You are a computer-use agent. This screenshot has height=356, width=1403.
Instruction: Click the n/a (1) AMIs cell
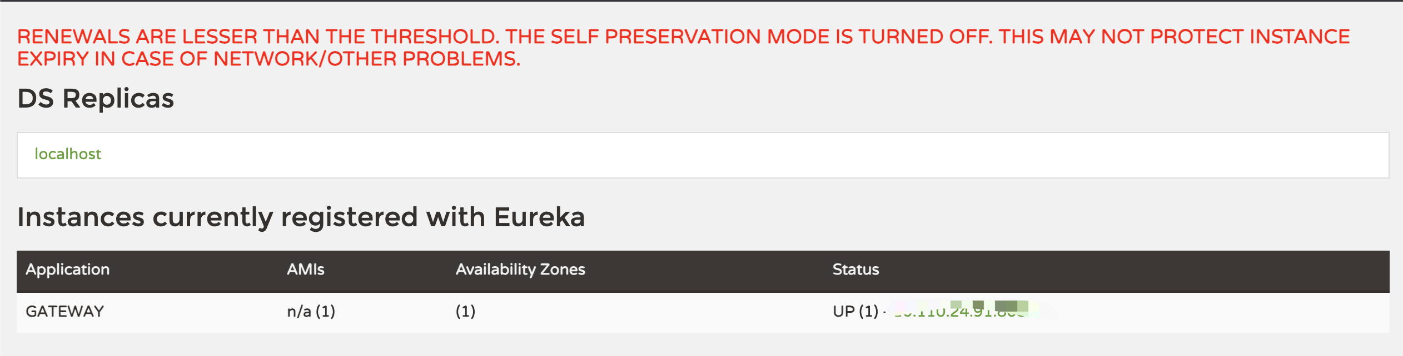(311, 312)
